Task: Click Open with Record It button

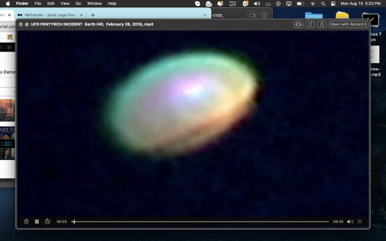Action: 348,24
